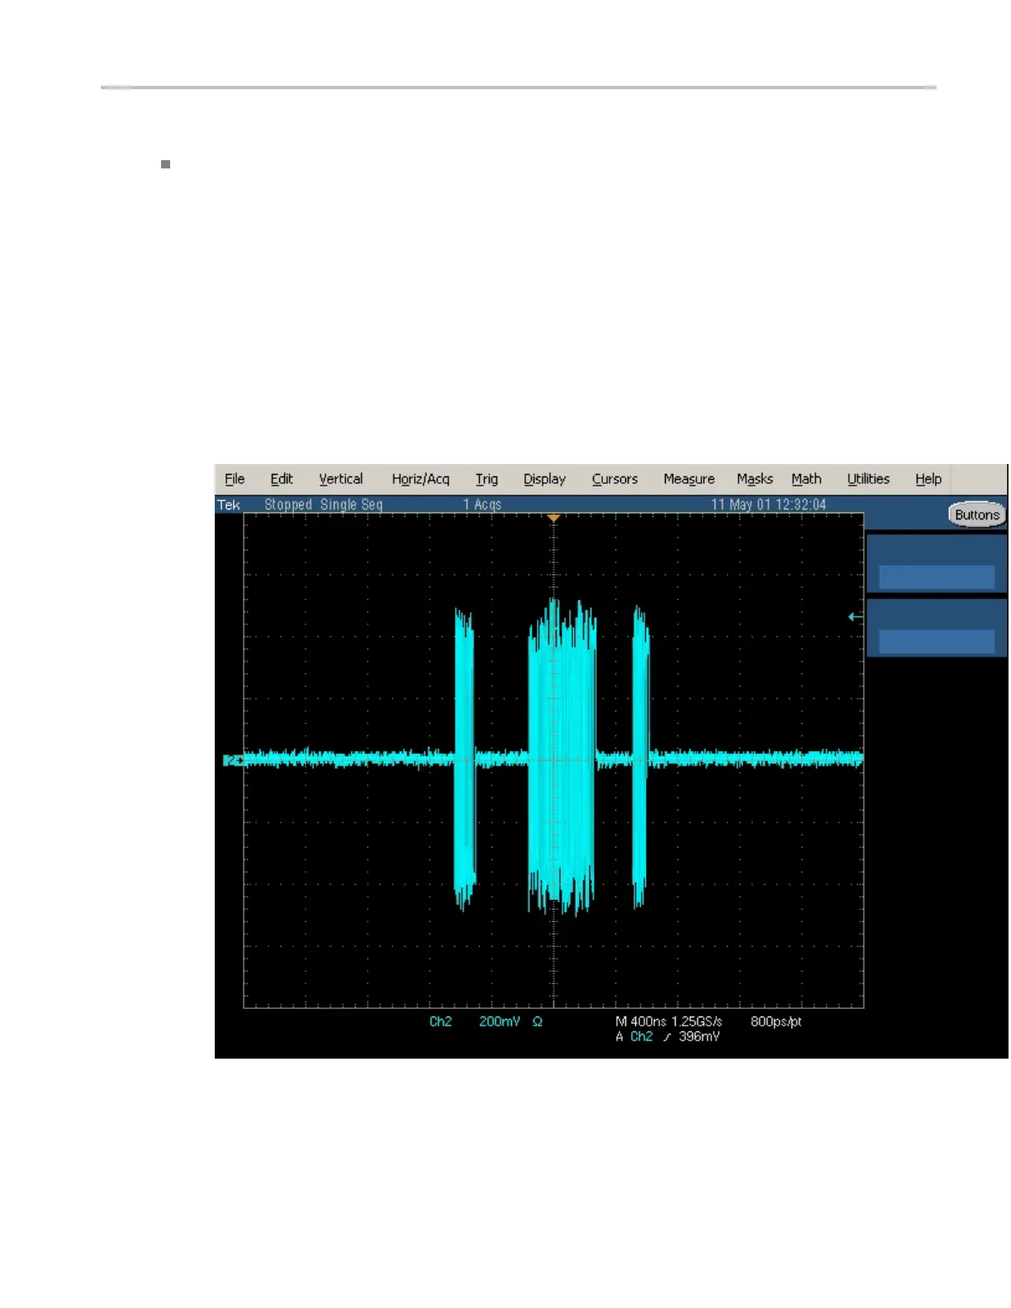Click the 1 Acqs counter
This screenshot has height=1308, width=1011.
pos(482,505)
